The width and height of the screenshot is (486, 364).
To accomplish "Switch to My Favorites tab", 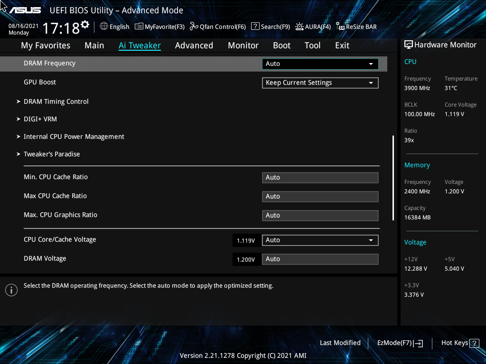I will (x=46, y=45).
